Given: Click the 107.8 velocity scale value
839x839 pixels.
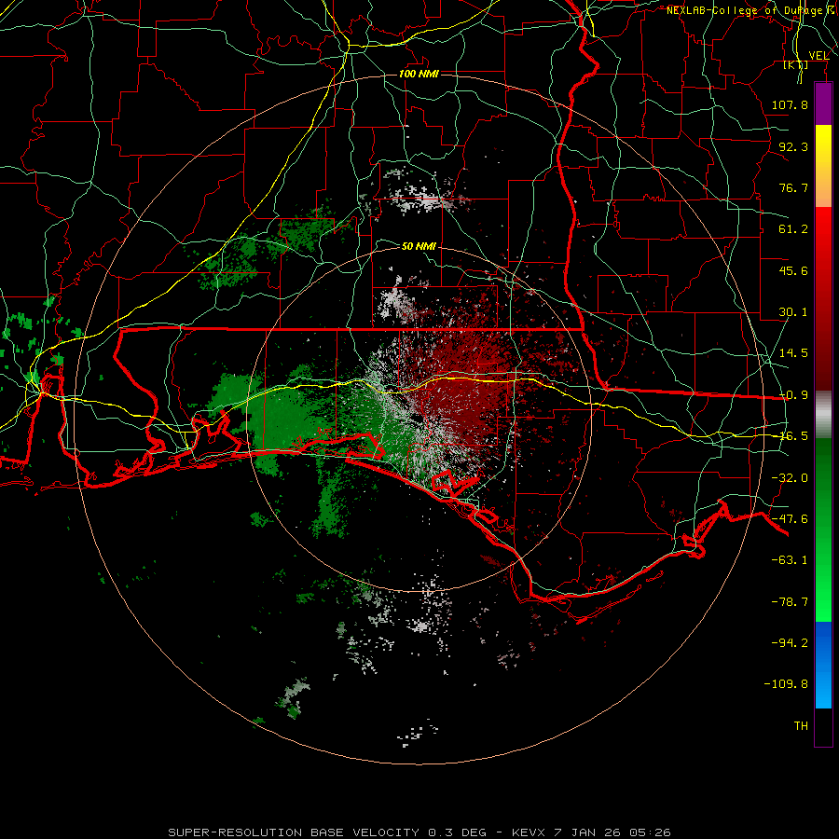Looking at the screenshot, I should pyautogui.click(x=790, y=104).
